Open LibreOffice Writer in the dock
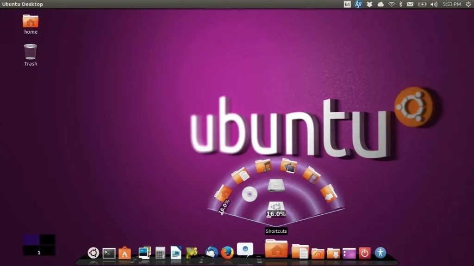 (x=176, y=253)
